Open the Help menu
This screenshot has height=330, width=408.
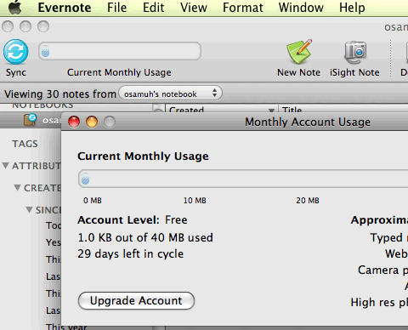pyautogui.click(x=352, y=8)
